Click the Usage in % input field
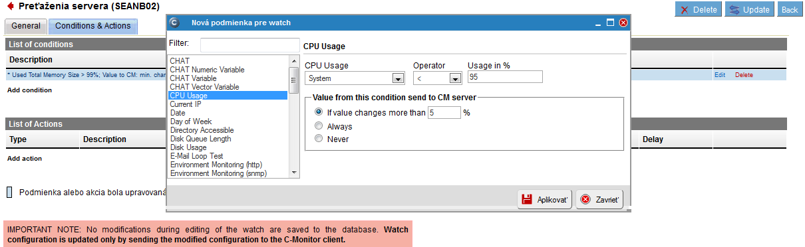The image size is (805, 247). click(505, 77)
